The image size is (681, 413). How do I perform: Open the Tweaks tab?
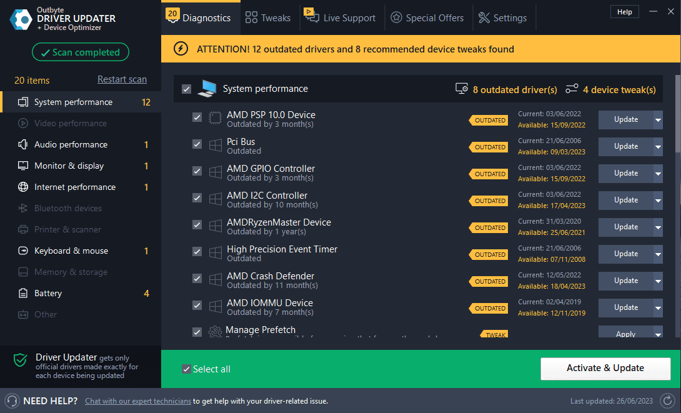pyautogui.click(x=269, y=17)
